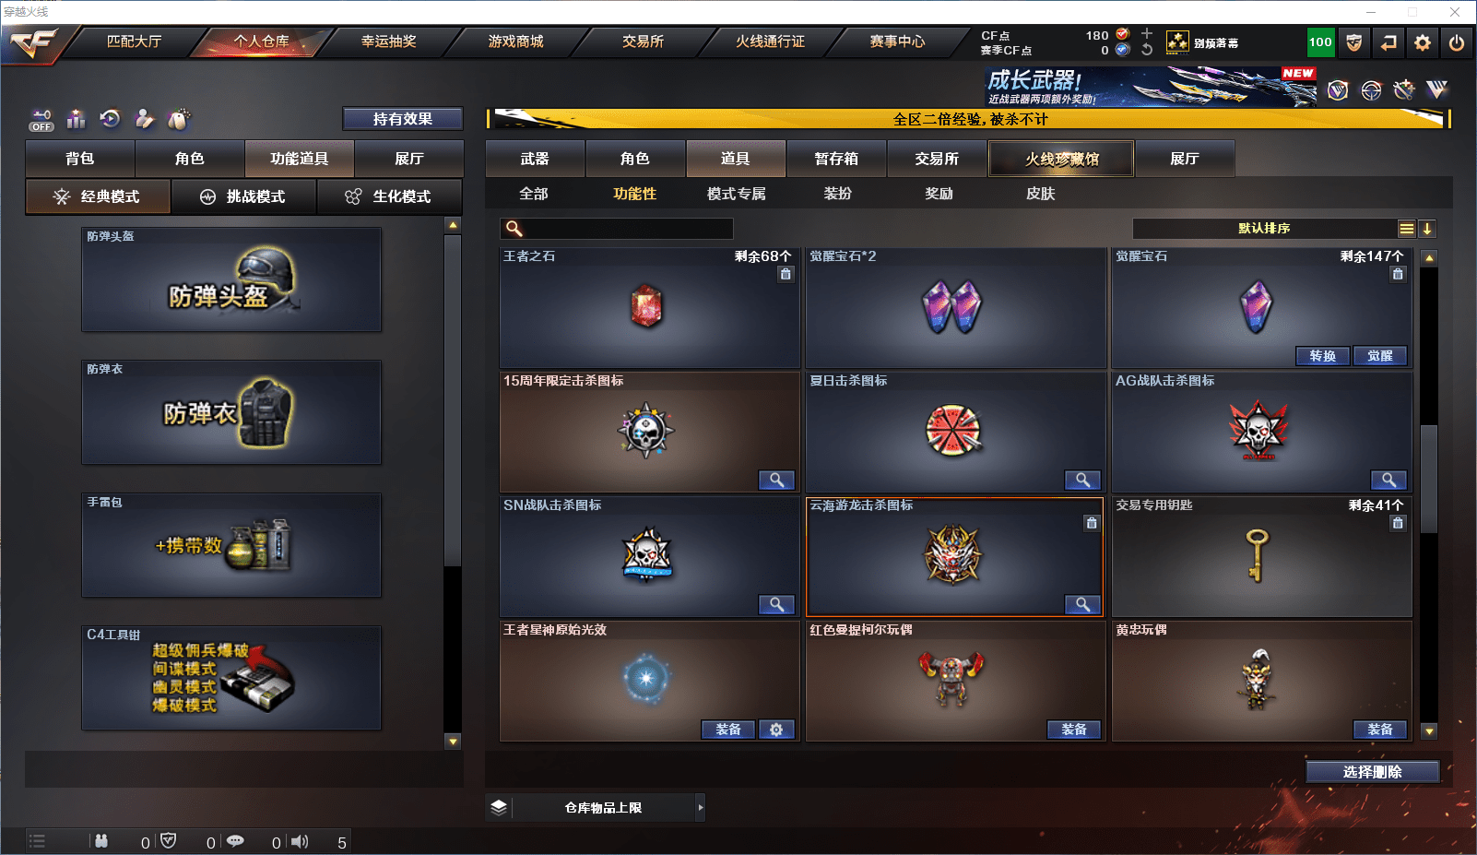Click the speaker volume icon in status bar
This screenshot has height=855, width=1477.
point(301,841)
